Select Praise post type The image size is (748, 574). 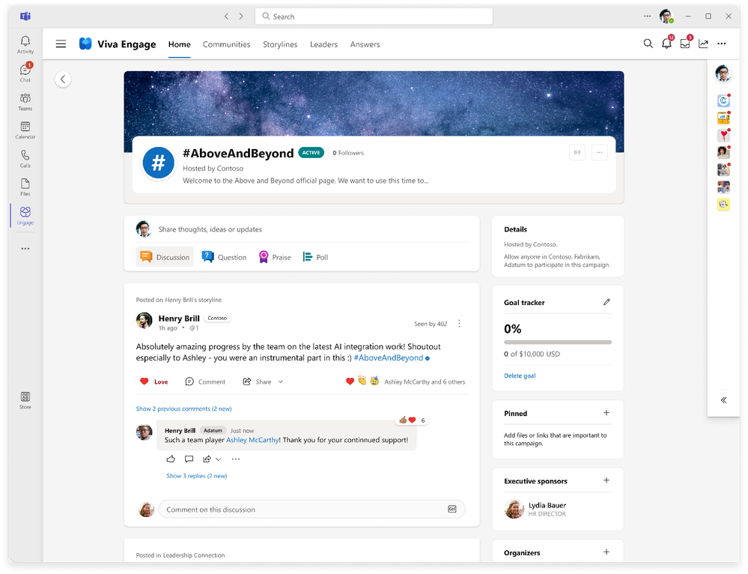(x=275, y=257)
